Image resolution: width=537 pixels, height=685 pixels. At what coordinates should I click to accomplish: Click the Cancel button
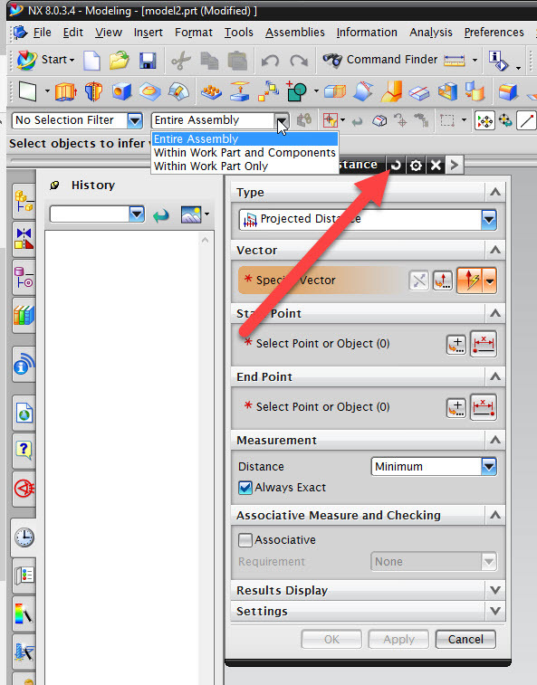point(465,640)
